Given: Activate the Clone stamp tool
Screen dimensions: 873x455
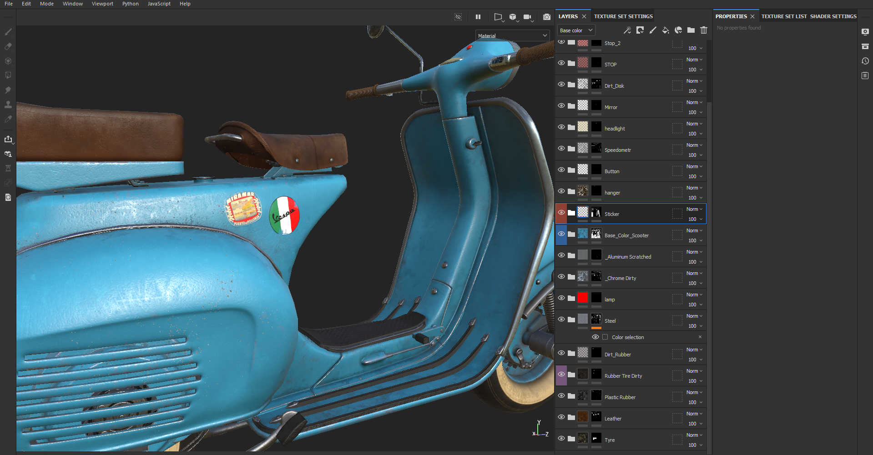Looking at the screenshot, I should (x=8, y=105).
